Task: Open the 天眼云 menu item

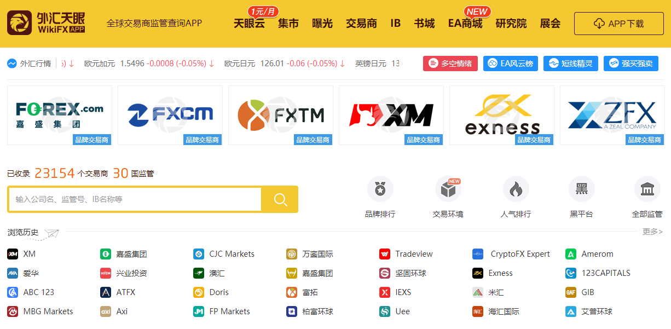Action: (249, 24)
